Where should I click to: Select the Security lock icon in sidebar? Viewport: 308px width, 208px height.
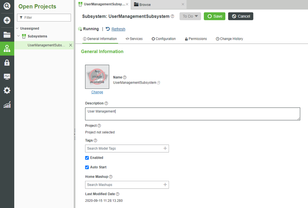7,62
